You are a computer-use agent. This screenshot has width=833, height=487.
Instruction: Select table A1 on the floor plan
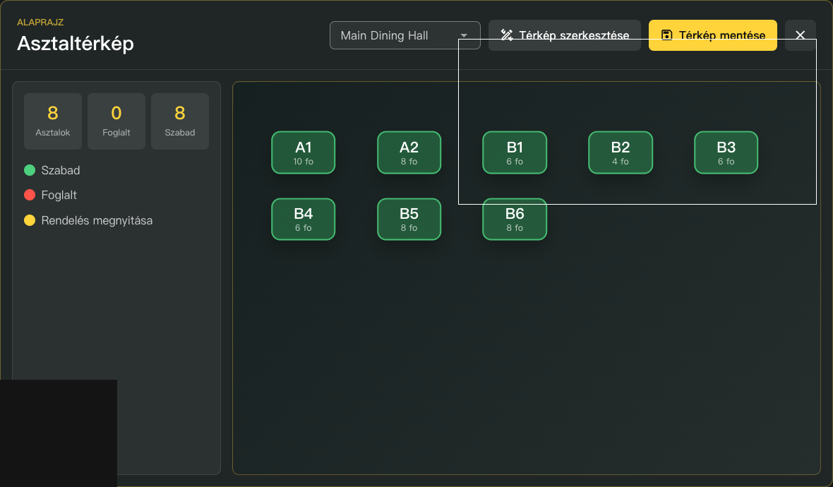coord(304,152)
